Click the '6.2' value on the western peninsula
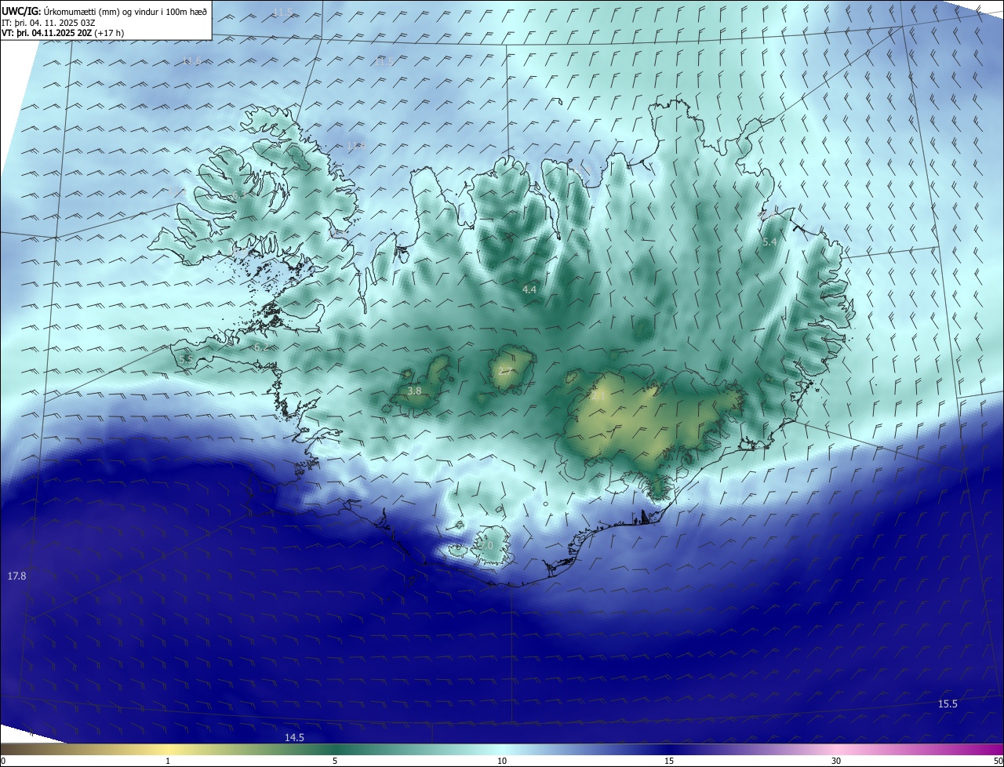 pos(261,347)
